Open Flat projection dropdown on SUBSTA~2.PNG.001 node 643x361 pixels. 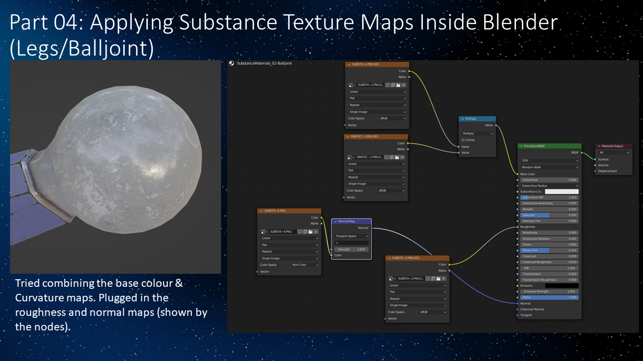[x=418, y=292]
